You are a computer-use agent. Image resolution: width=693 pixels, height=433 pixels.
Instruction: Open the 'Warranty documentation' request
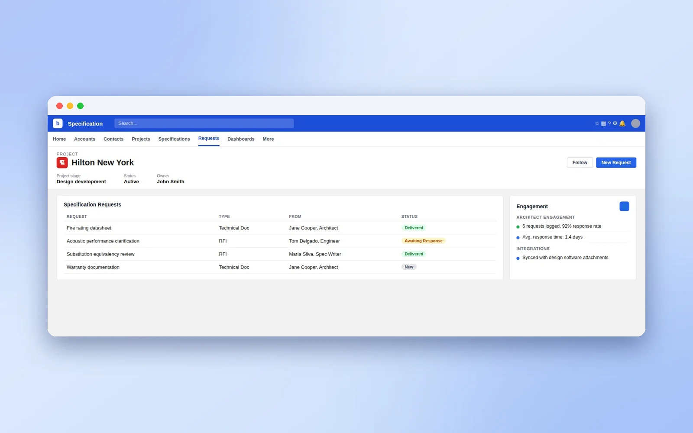[x=93, y=267]
